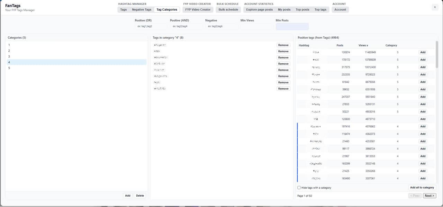Remove the first tag in category 4
This screenshot has height=207, width=443.
coord(283,45)
